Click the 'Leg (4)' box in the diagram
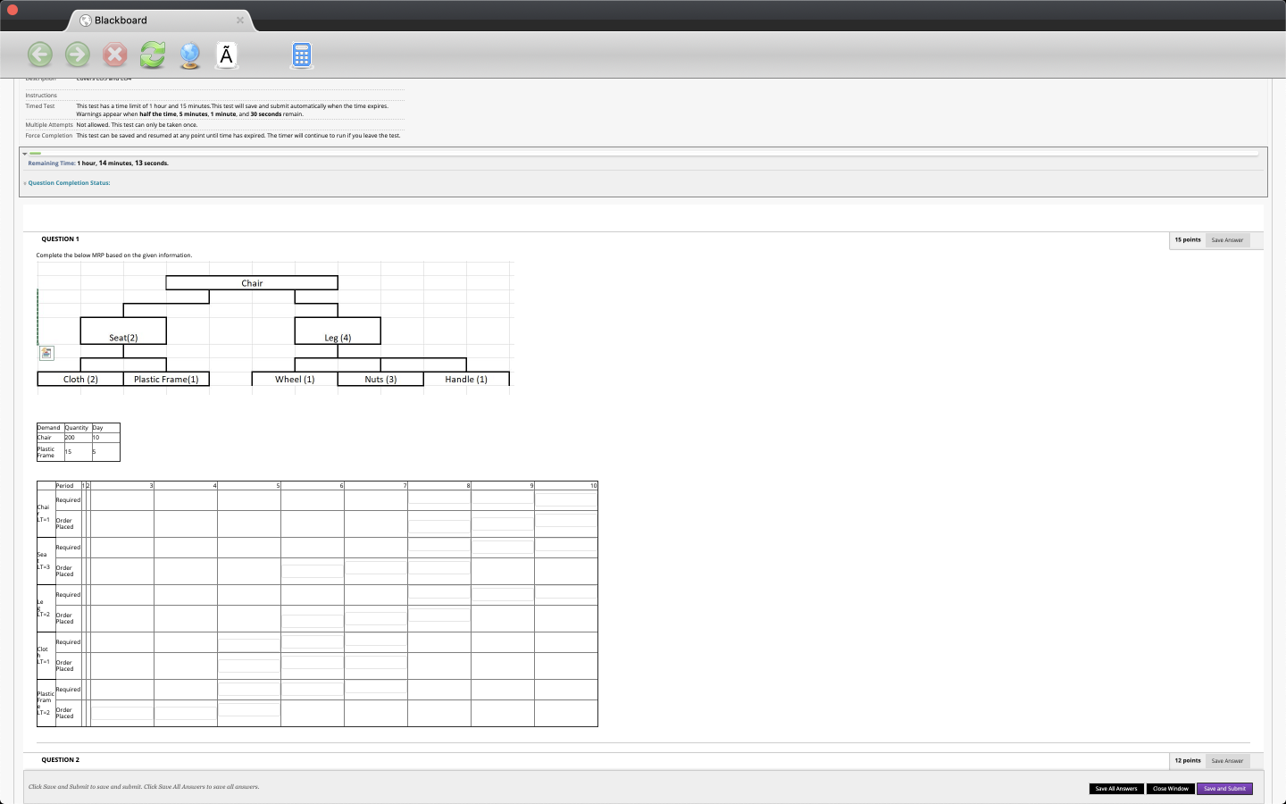The width and height of the screenshot is (1286, 804). [x=338, y=331]
